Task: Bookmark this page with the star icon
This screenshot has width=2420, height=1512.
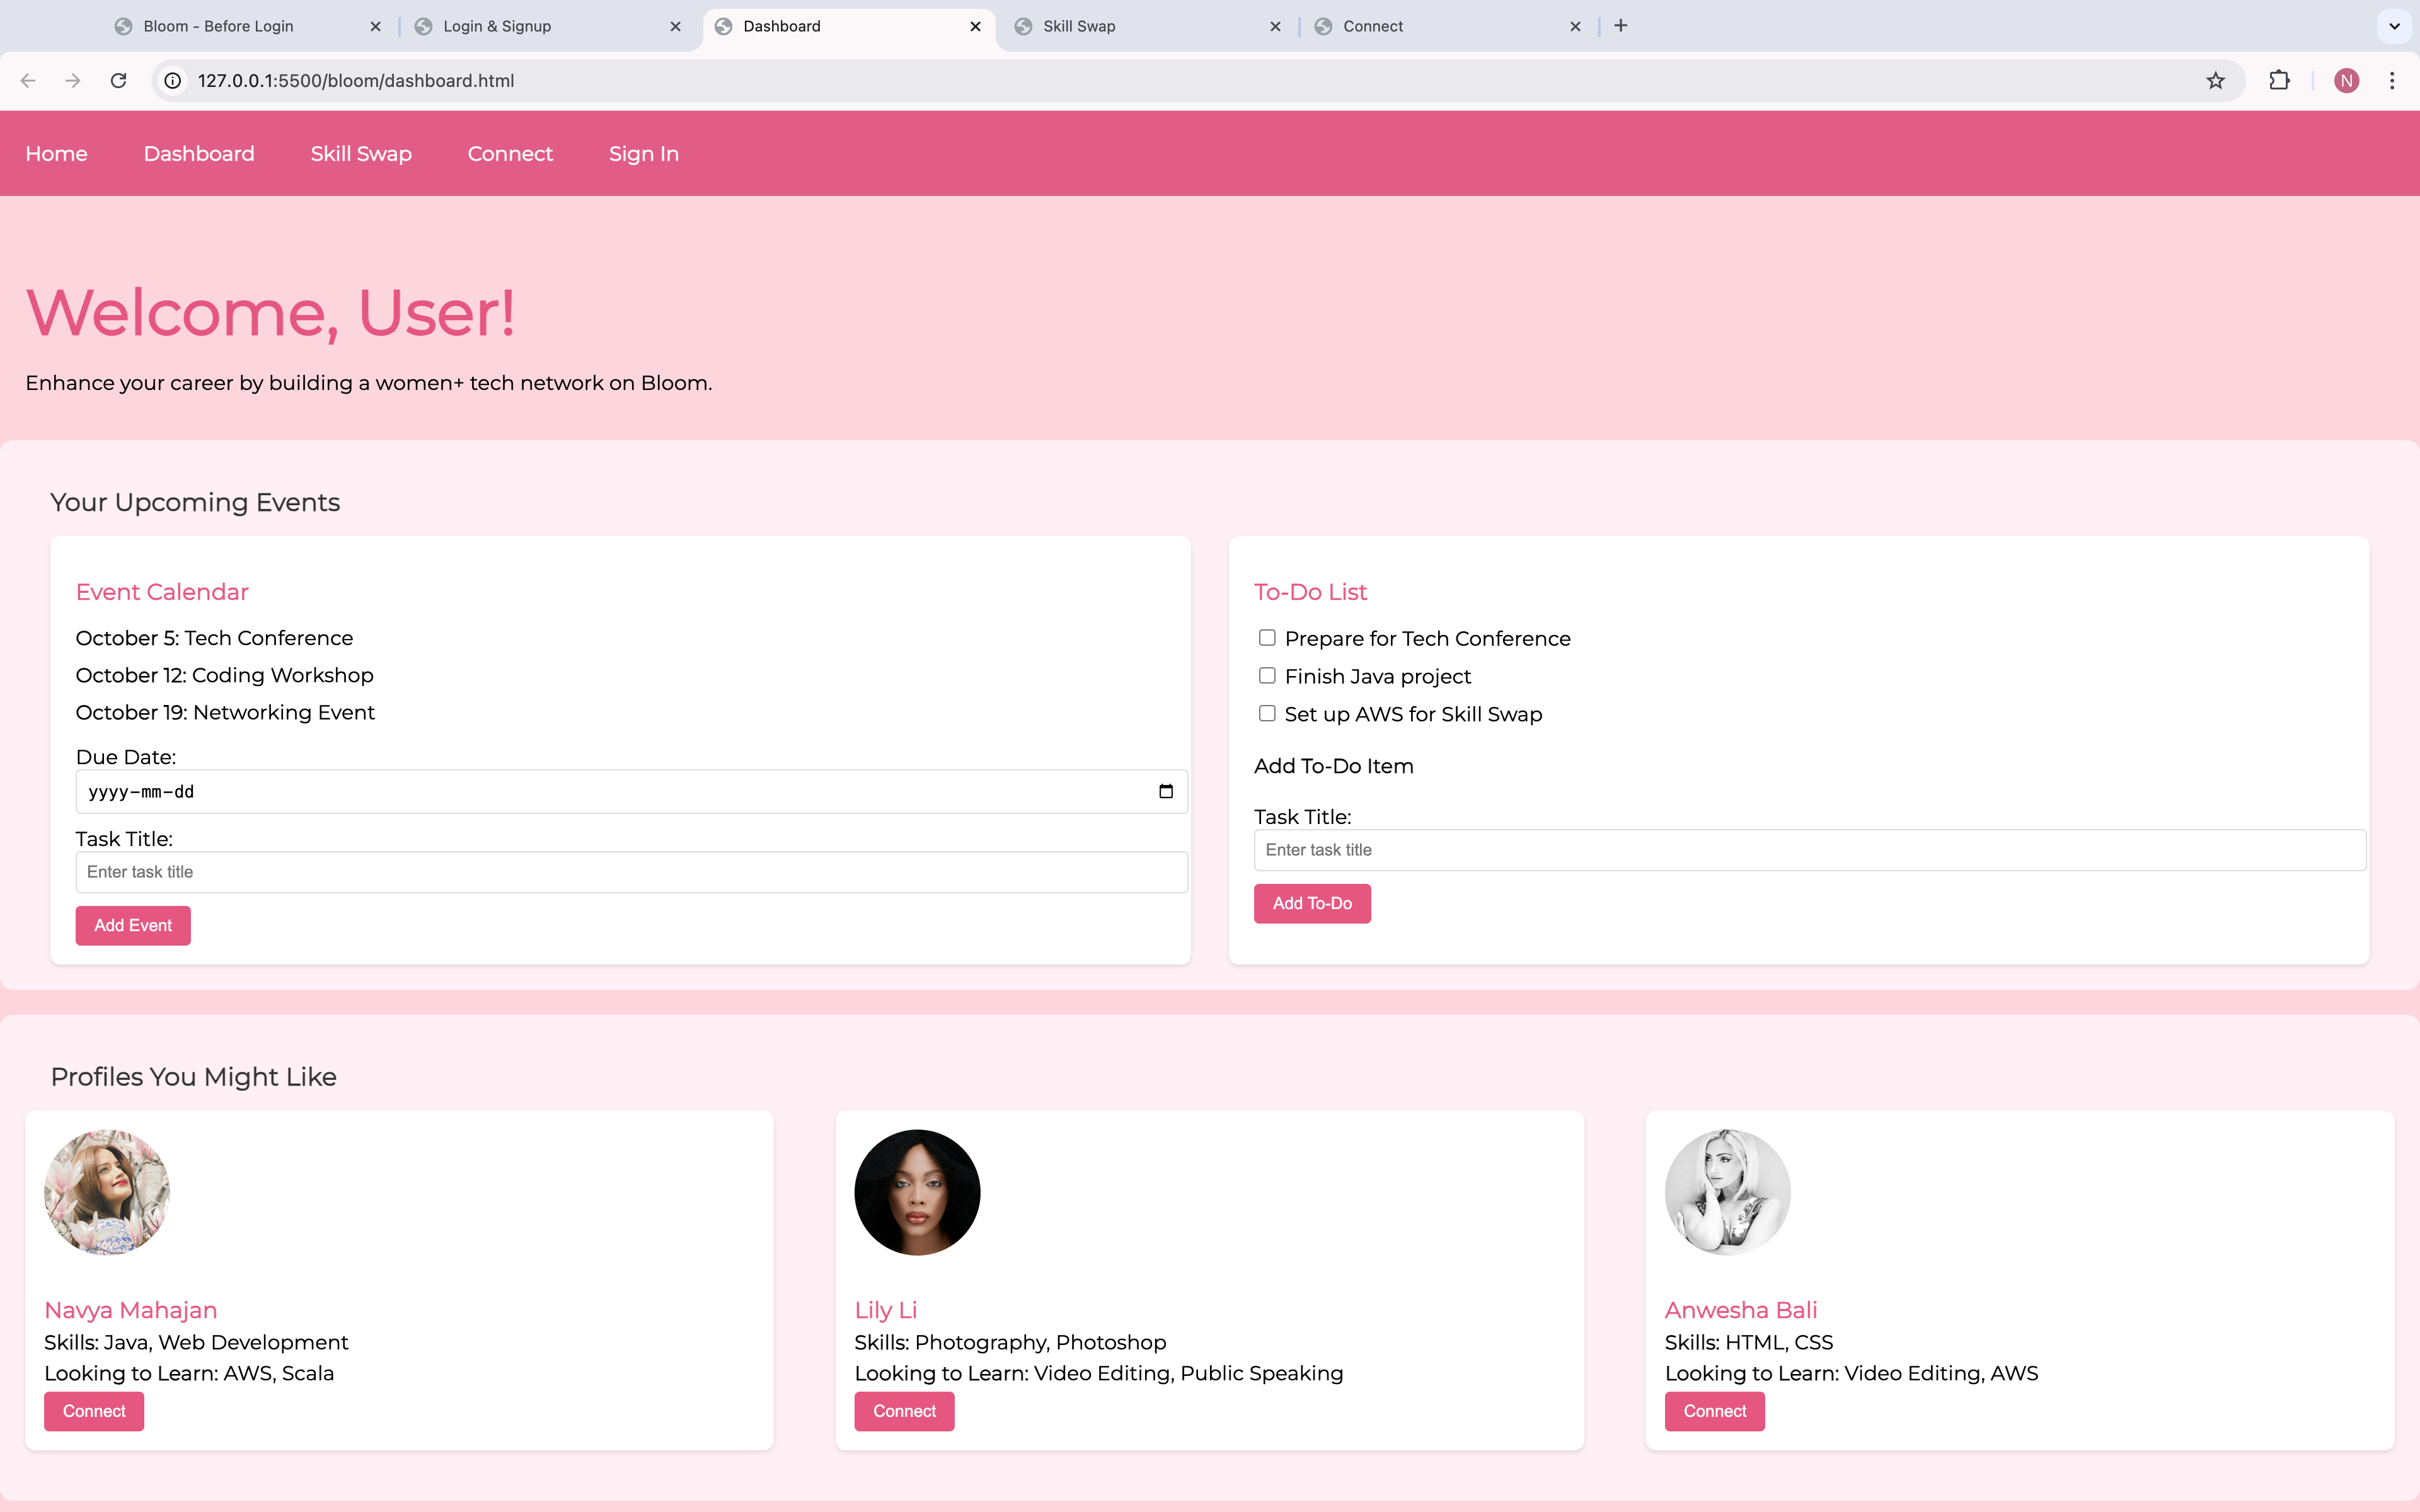Action: coord(2215,80)
